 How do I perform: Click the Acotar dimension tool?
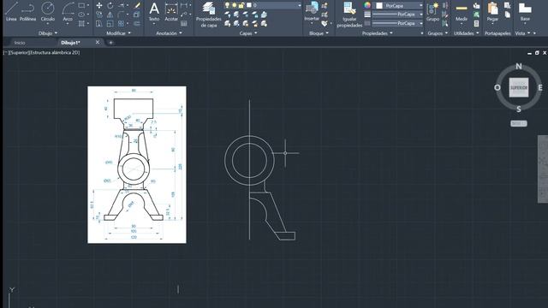[x=171, y=11]
